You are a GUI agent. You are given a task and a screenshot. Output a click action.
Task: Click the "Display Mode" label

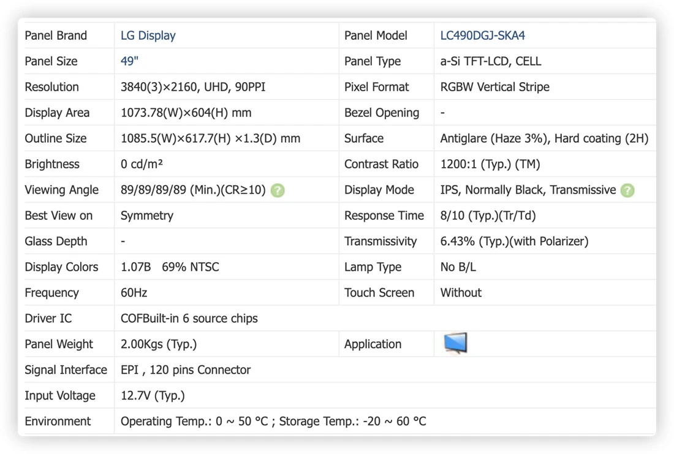(379, 190)
